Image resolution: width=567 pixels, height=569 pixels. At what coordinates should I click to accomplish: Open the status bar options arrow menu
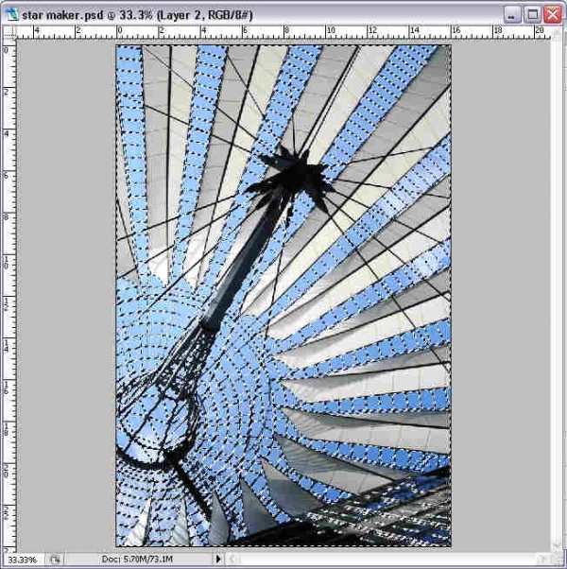[x=218, y=559]
